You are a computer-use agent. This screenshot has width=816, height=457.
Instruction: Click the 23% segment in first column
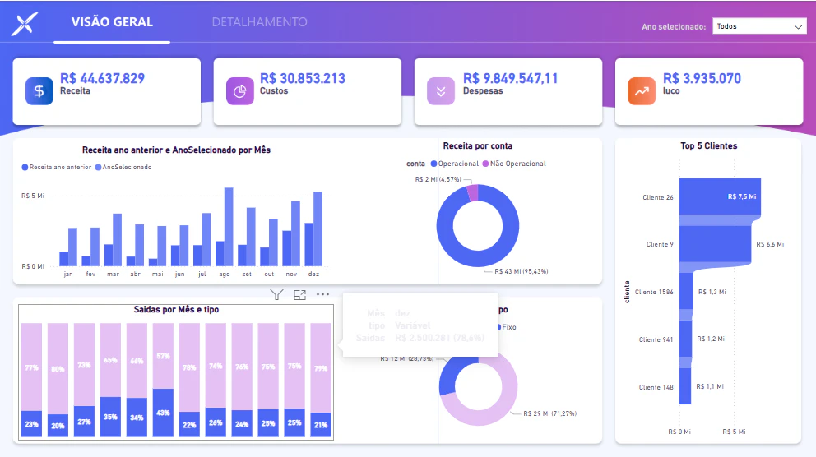(x=31, y=424)
